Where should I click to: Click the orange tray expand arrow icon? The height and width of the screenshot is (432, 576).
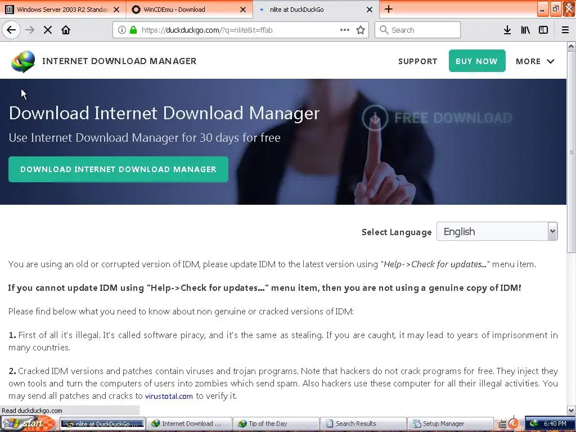(x=514, y=424)
